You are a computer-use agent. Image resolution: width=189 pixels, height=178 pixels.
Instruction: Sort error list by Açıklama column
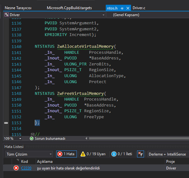(x=45, y=162)
